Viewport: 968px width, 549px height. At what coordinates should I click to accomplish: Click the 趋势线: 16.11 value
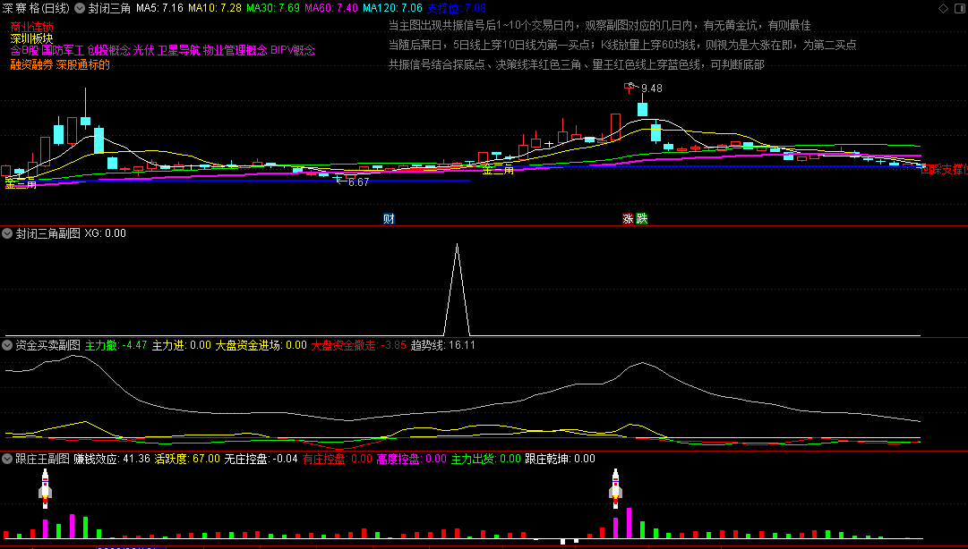coord(442,345)
